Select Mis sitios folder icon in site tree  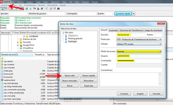[x=63, y=33]
